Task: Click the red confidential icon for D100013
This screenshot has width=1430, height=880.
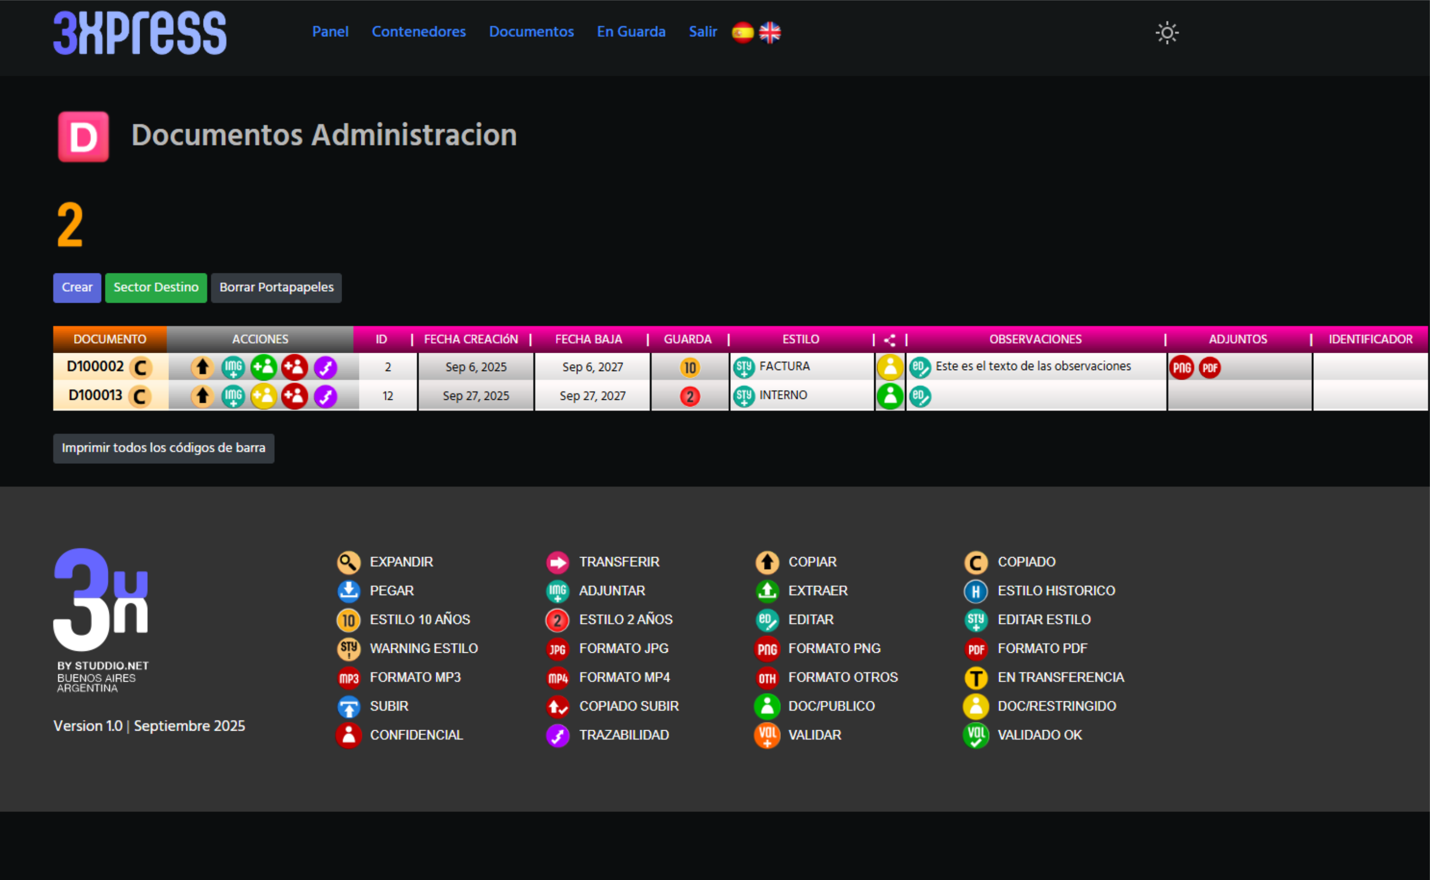Action: (x=294, y=396)
